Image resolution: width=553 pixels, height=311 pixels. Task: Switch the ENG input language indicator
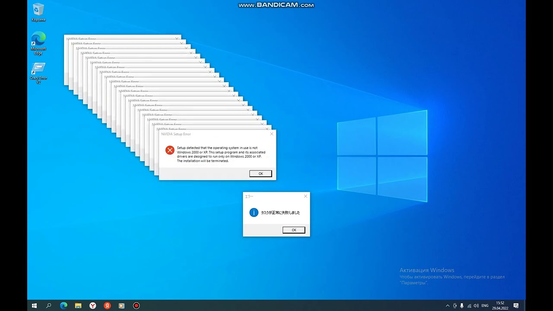(485, 306)
